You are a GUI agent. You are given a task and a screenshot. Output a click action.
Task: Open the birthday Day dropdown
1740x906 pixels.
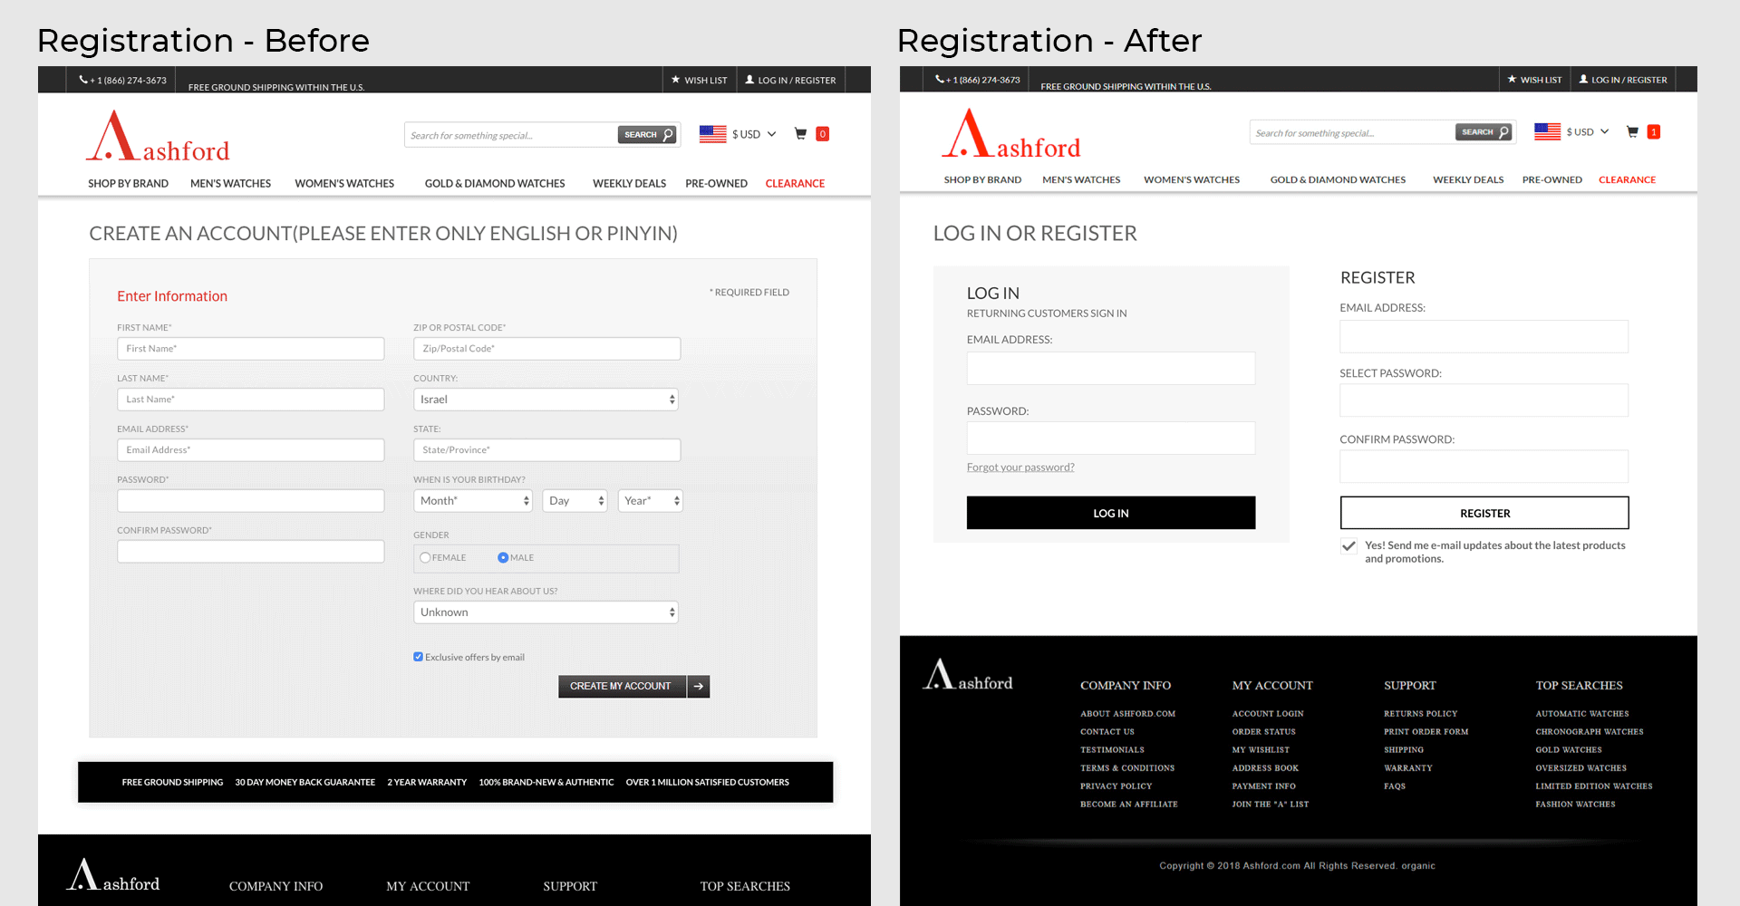[x=575, y=501]
